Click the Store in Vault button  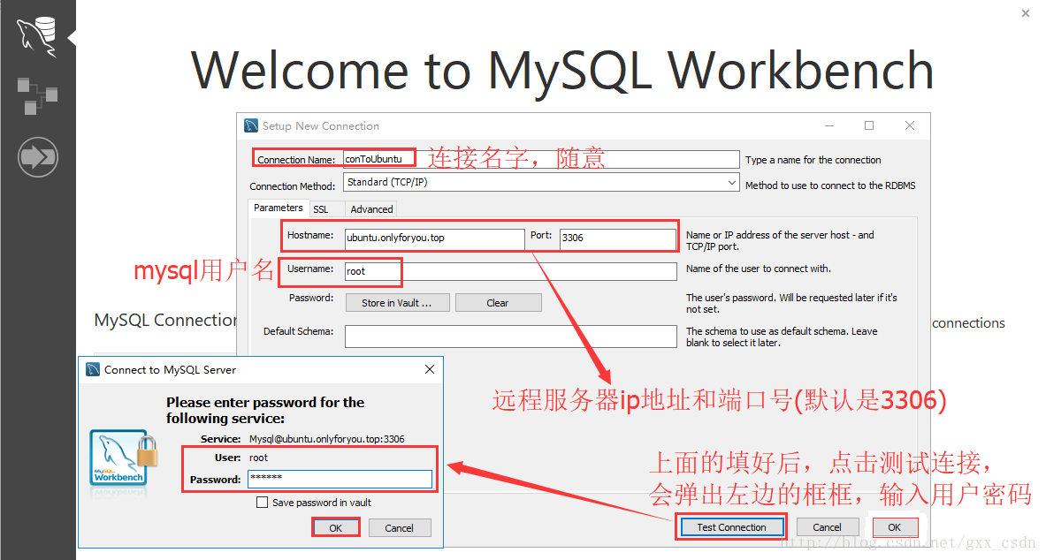pos(397,303)
